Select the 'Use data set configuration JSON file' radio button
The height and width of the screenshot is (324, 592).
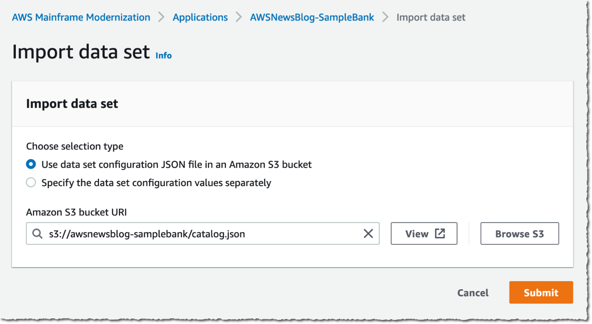(31, 164)
